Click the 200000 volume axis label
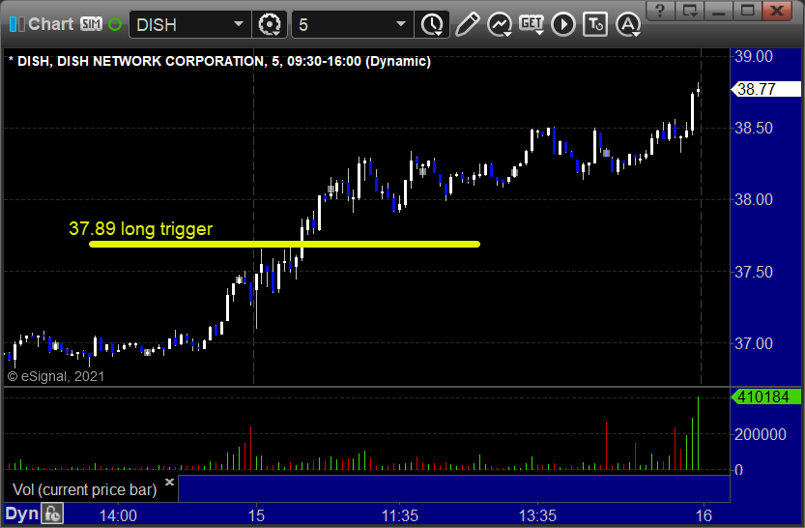The width and height of the screenshot is (805, 528). (x=761, y=434)
